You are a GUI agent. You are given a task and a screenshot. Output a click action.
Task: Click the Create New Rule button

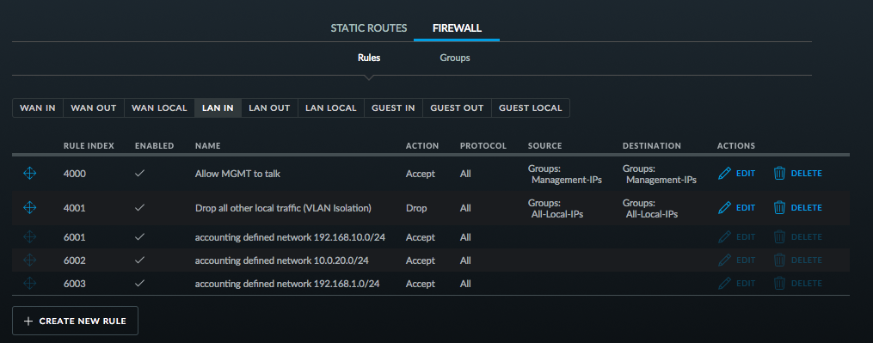tap(75, 321)
